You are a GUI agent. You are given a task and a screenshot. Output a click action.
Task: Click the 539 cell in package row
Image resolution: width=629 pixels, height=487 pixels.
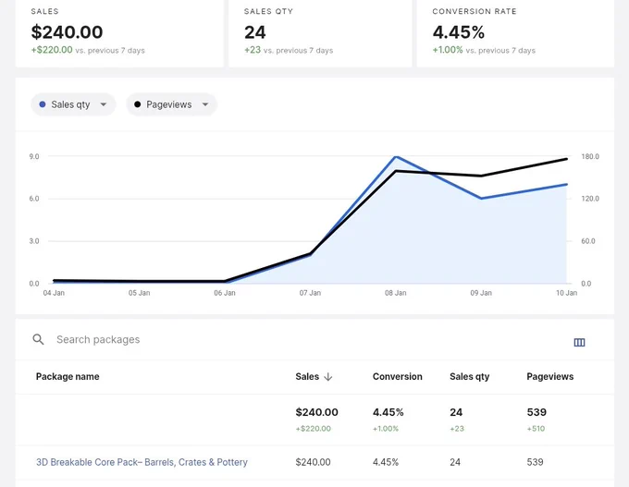click(536, 462)
